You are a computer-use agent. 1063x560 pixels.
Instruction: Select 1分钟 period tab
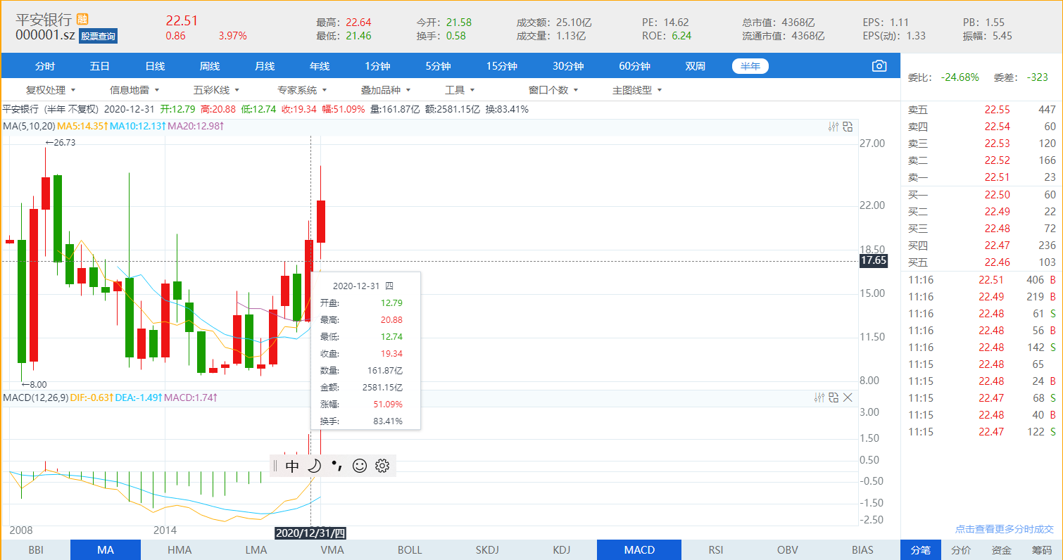[377, 66]
